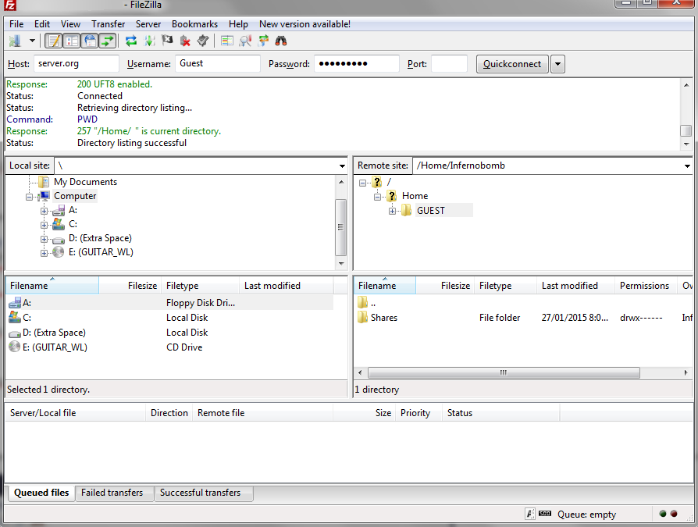Refresh the file and folder lists
698x527 pixels.
[x=131, y=41]
